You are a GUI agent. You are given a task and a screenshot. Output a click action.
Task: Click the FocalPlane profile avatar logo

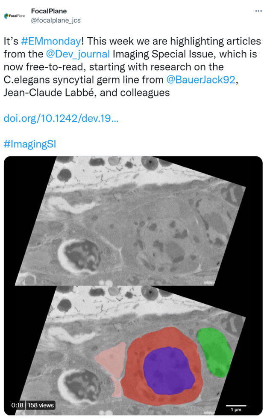pos(15,16)
